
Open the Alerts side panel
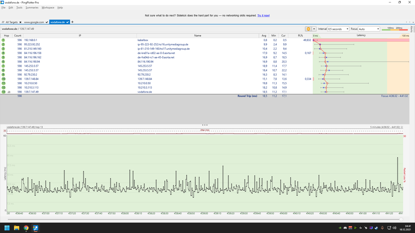point(412,29)
